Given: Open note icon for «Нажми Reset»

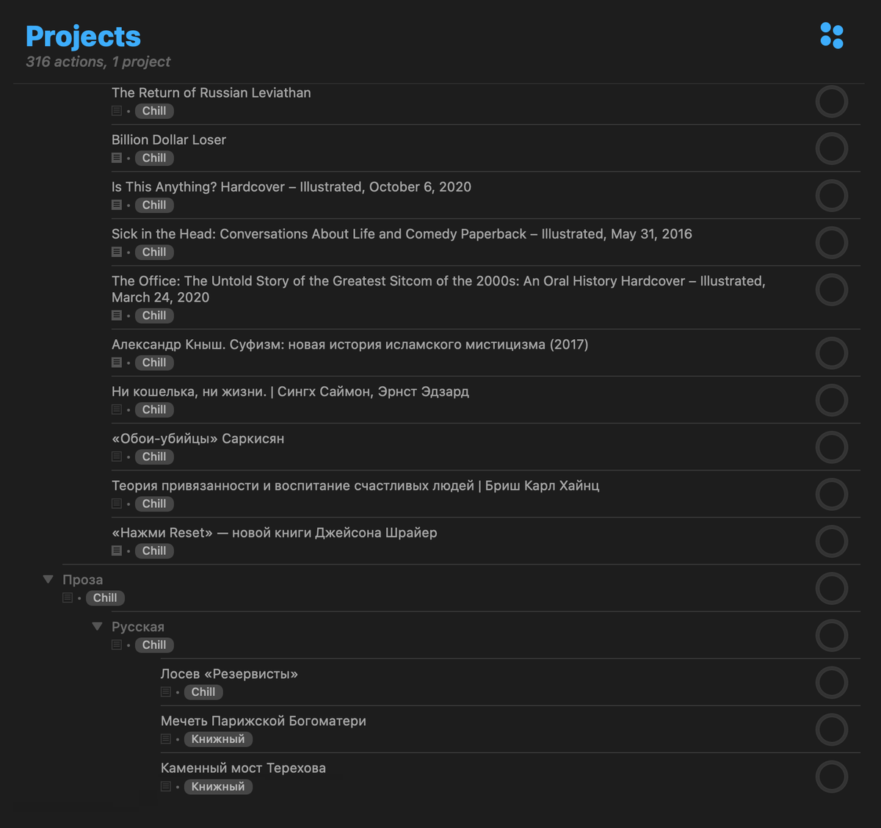Looking at the screenshot, I should click(117, 551).
